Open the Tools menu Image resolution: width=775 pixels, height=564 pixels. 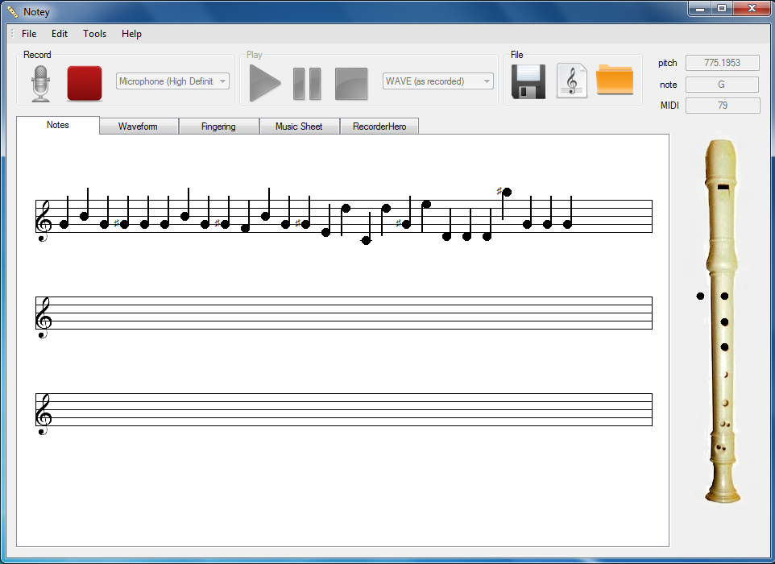[x=94, y=34]
